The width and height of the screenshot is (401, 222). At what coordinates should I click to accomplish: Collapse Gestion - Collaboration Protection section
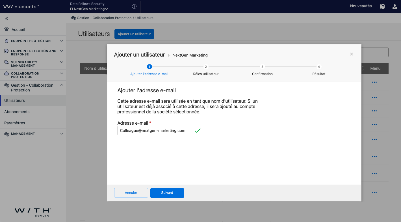click(x=61, y=85)
